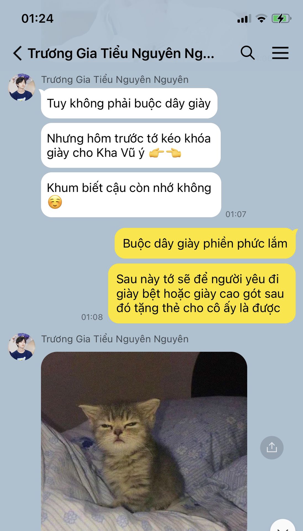The width and height of the screenshot is (303, 531).
Task: Open the chat search magnifier icon
Action: coord(247,53)
